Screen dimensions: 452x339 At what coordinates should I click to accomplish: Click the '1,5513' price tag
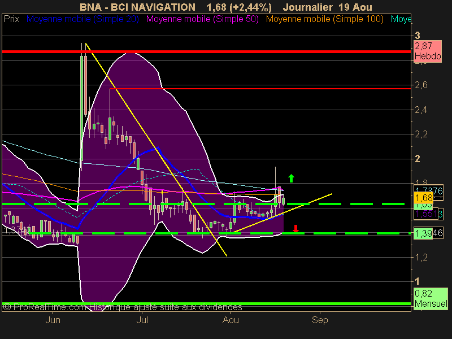[x=428, y=214]
